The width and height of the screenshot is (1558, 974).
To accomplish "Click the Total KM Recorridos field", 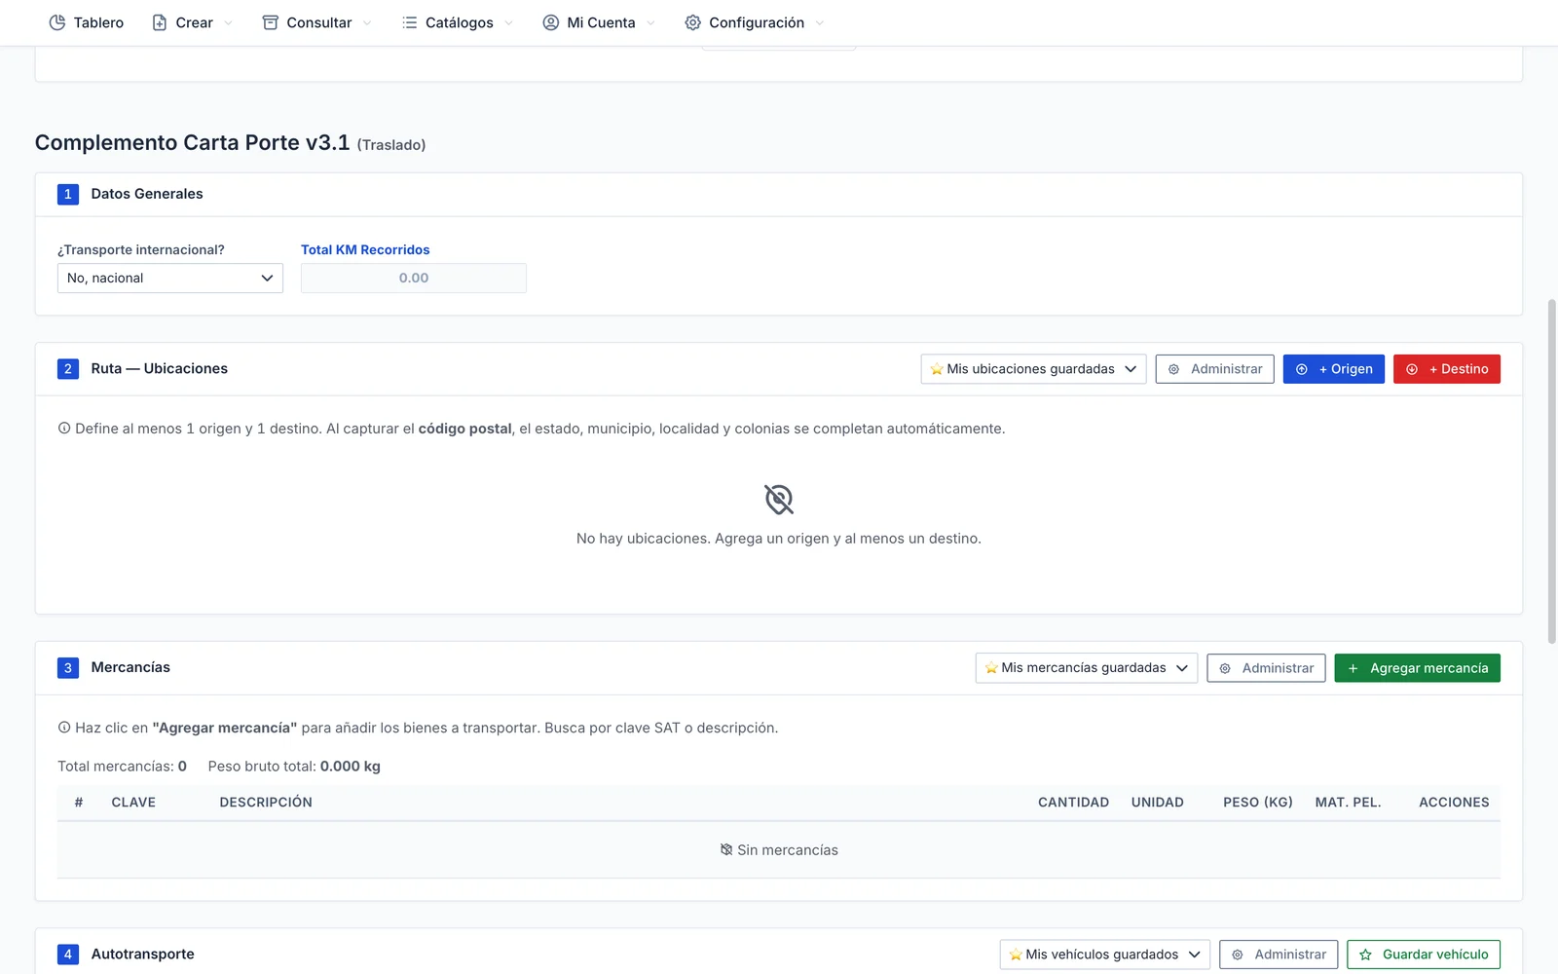I will pos(414,278).
